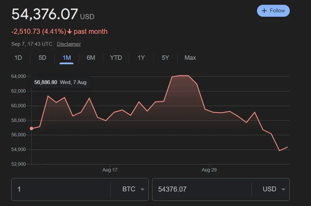The height and width of the screenshot is (206, 311).
Task: Switch to the 6M range tab
Action: point(91,58)
